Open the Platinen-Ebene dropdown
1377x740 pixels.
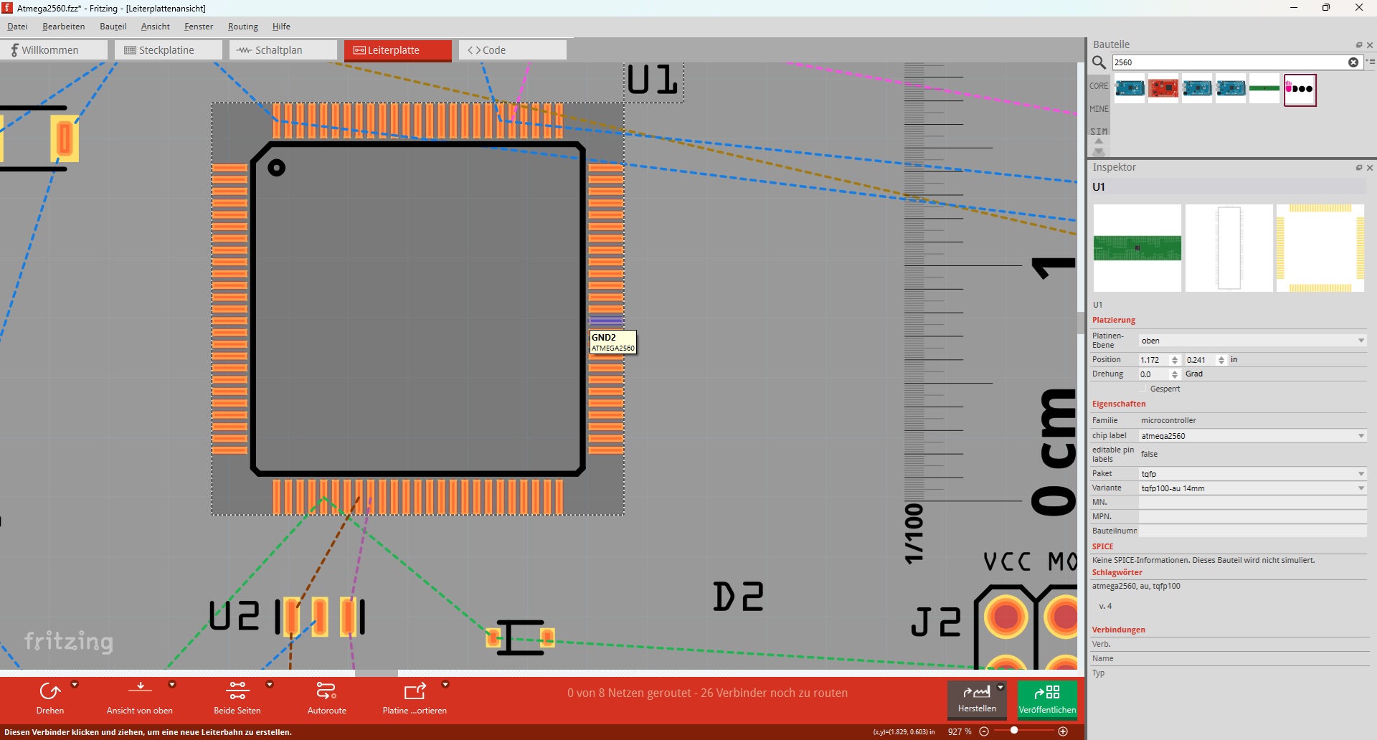coord(1361,341)
